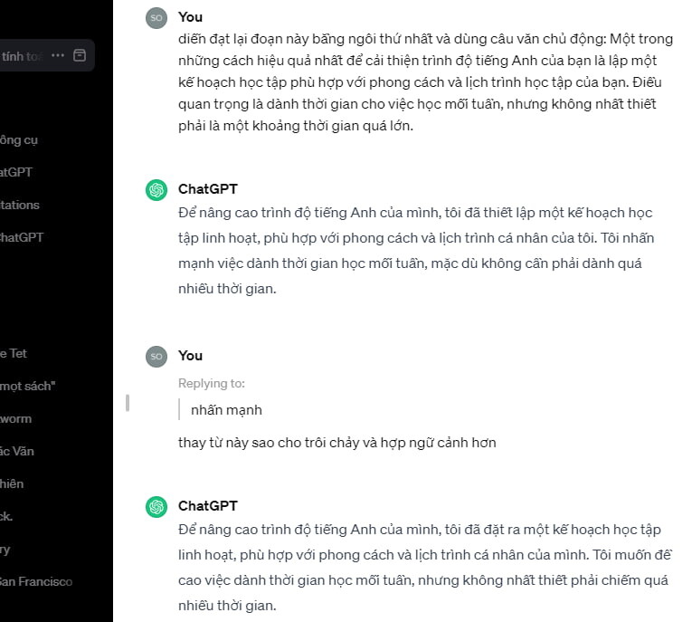
Task: Open the three-dots chat options menu
Action: pyautogui.click(x=58, y=55)
